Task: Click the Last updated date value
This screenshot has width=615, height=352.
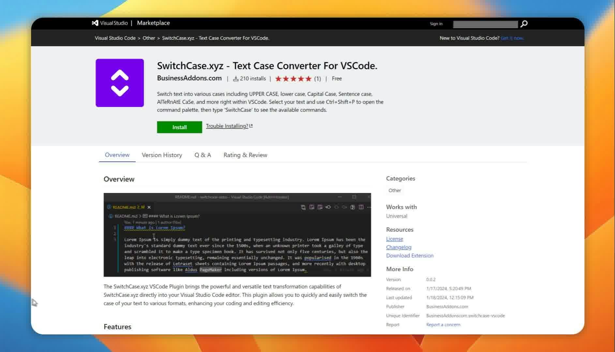Action: (450, 298)
